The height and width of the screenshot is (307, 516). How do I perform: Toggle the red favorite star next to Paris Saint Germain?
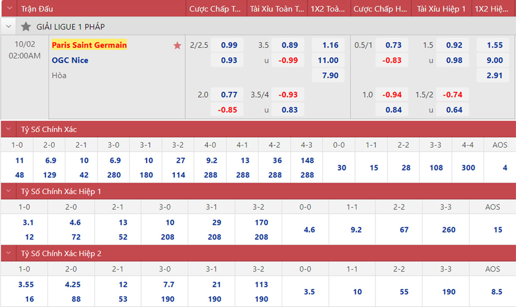pos(177,46)
